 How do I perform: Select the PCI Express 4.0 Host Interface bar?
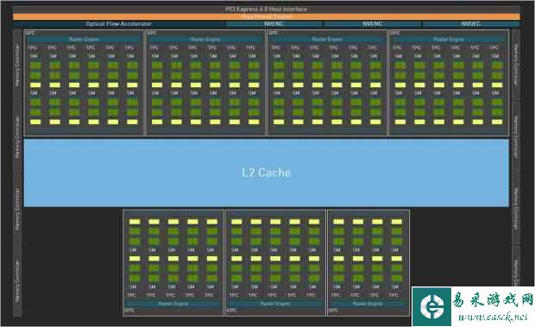(x=267, y=9)
